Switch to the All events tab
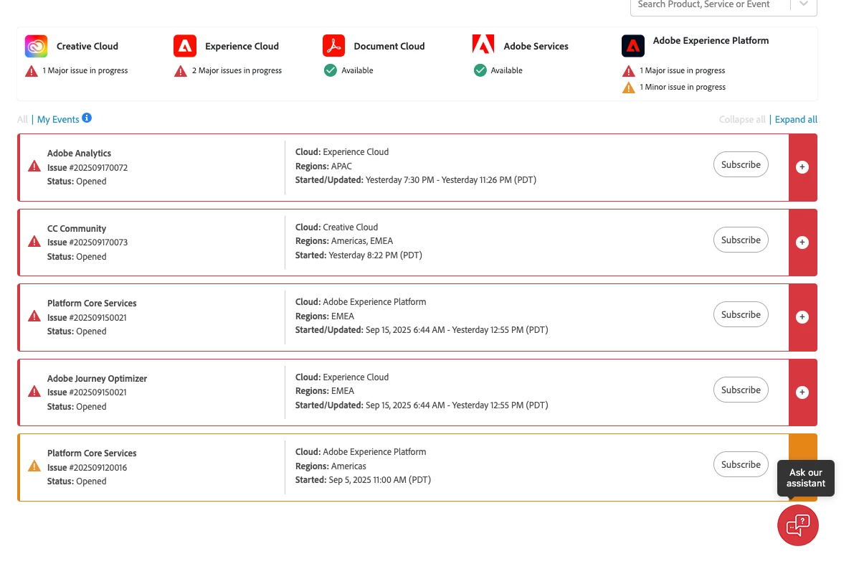This screenshot has height=569, width=859. pyautogui.click(x=22, y=120)
